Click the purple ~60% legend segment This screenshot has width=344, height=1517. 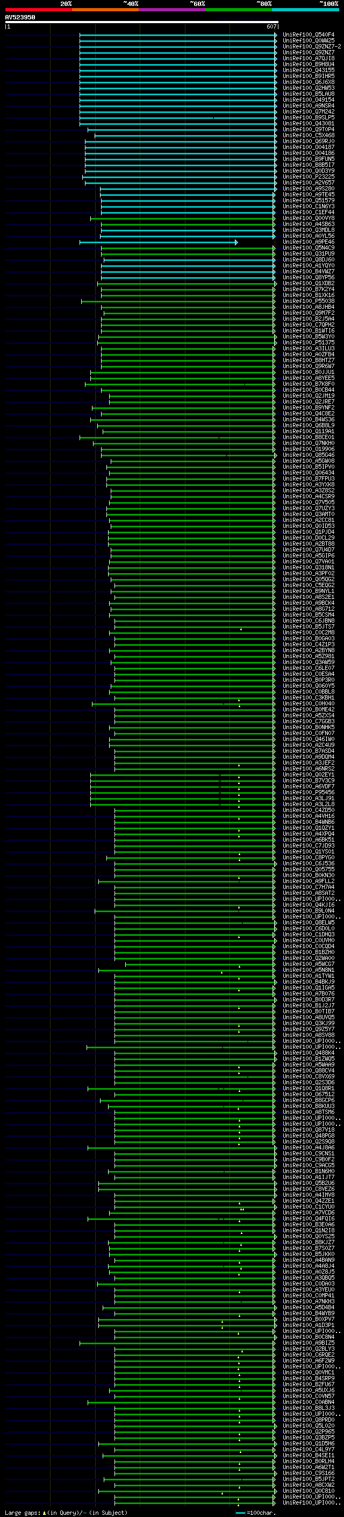coord(171,10)
